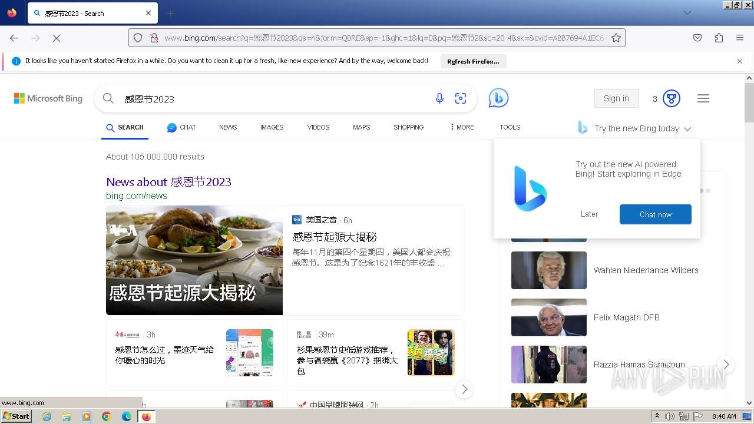Open File Explorer folder in taskbar
The height and width of the screenshot is (424, 754).
[67, 416]
